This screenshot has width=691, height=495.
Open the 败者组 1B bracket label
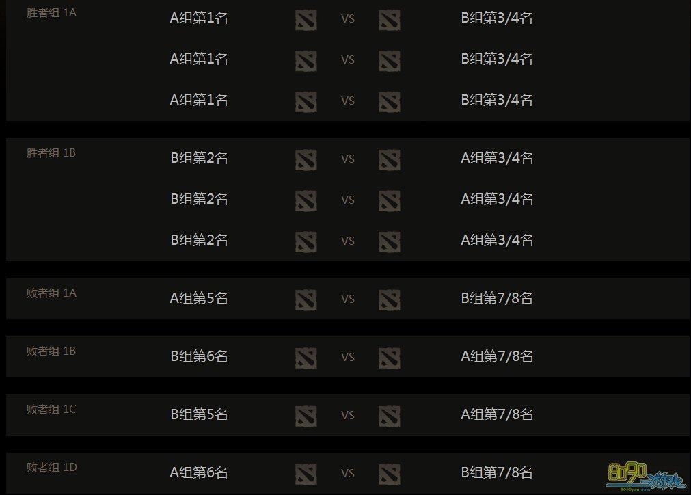tap(51, 351)
